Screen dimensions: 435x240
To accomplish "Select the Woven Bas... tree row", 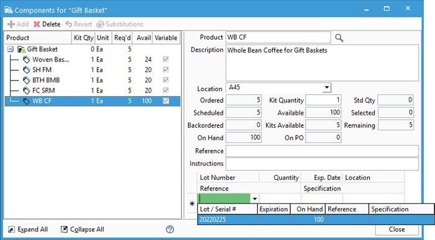I will point(93,60).
